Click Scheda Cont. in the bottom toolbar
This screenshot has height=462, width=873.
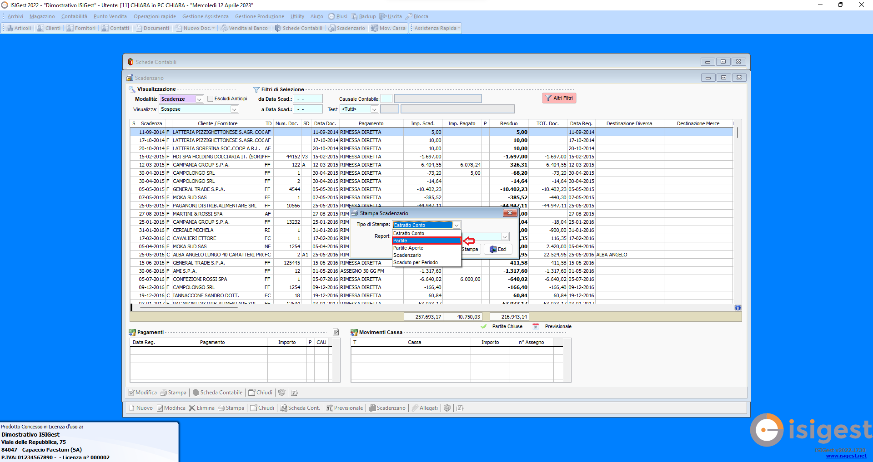(x=300, y=408)
